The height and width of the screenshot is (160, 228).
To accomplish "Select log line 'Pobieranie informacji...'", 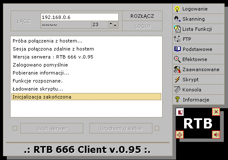I will tap(86, 73).
